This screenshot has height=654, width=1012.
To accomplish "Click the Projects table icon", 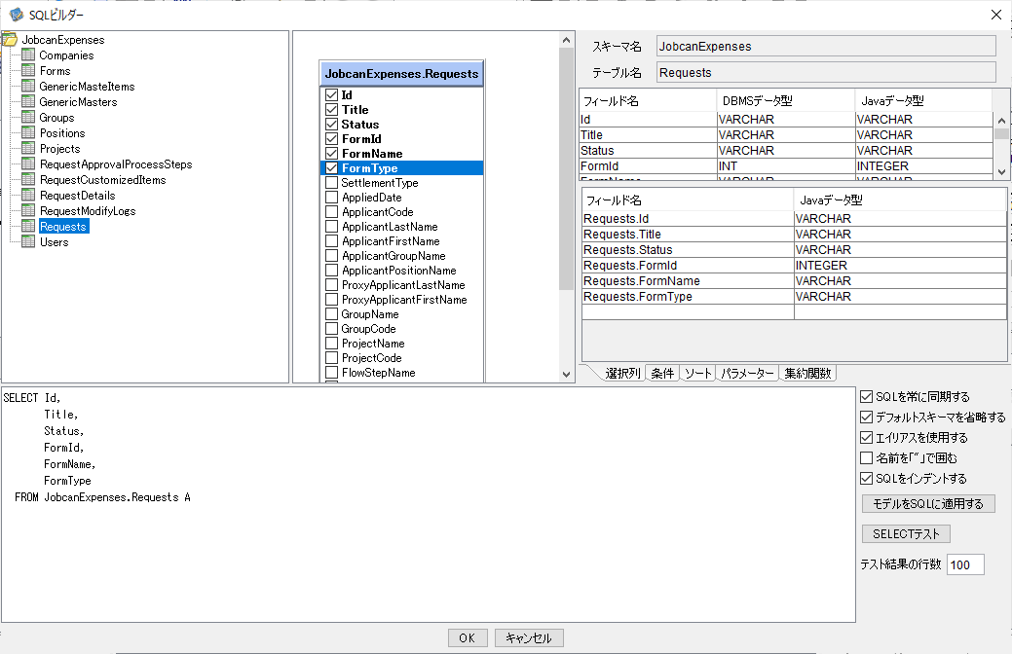I will click(28, 148).
